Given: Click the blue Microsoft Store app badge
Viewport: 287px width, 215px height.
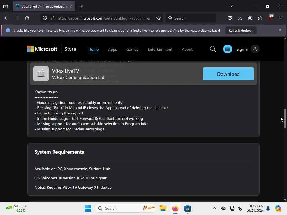Looking at the screenshot, I should [x=228, y=49].
